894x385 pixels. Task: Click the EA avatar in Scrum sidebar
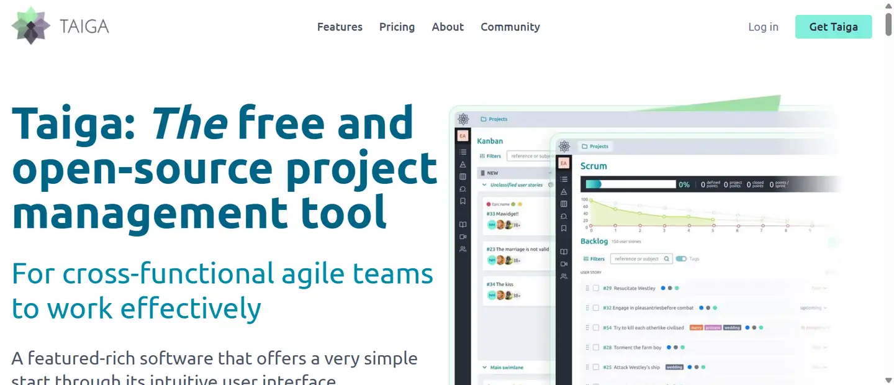tap(564, 163)
